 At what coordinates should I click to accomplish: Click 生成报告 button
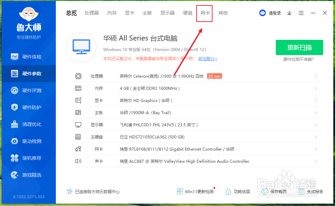[311, 191]
